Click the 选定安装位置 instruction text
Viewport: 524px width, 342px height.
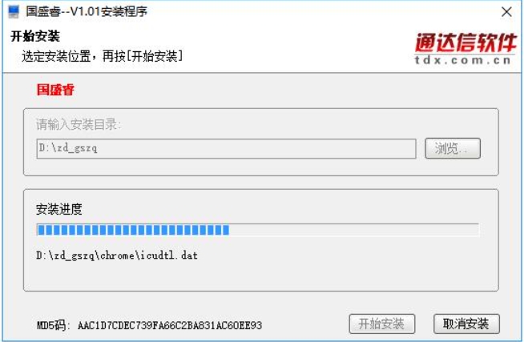tap(103, 56)
